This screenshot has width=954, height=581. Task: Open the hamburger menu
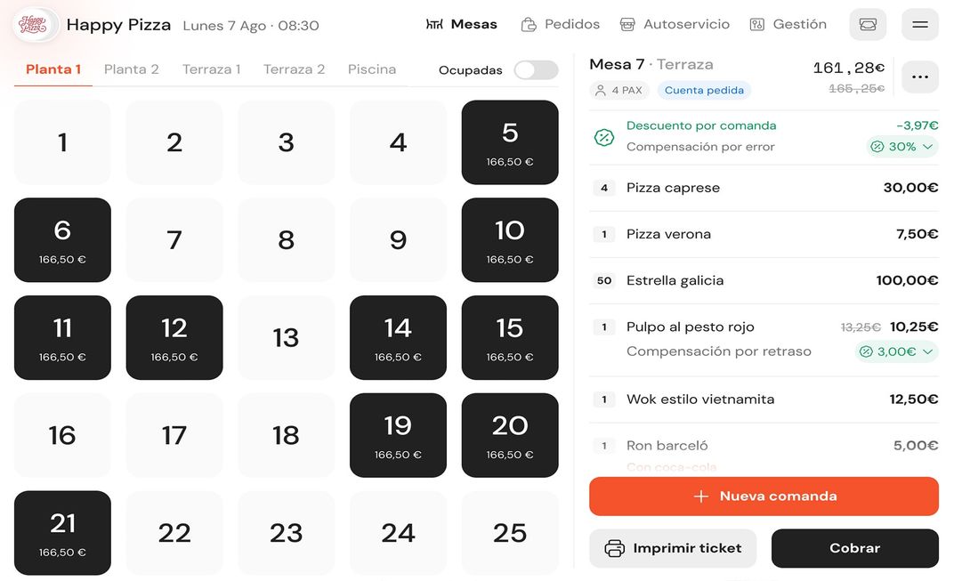919,24
